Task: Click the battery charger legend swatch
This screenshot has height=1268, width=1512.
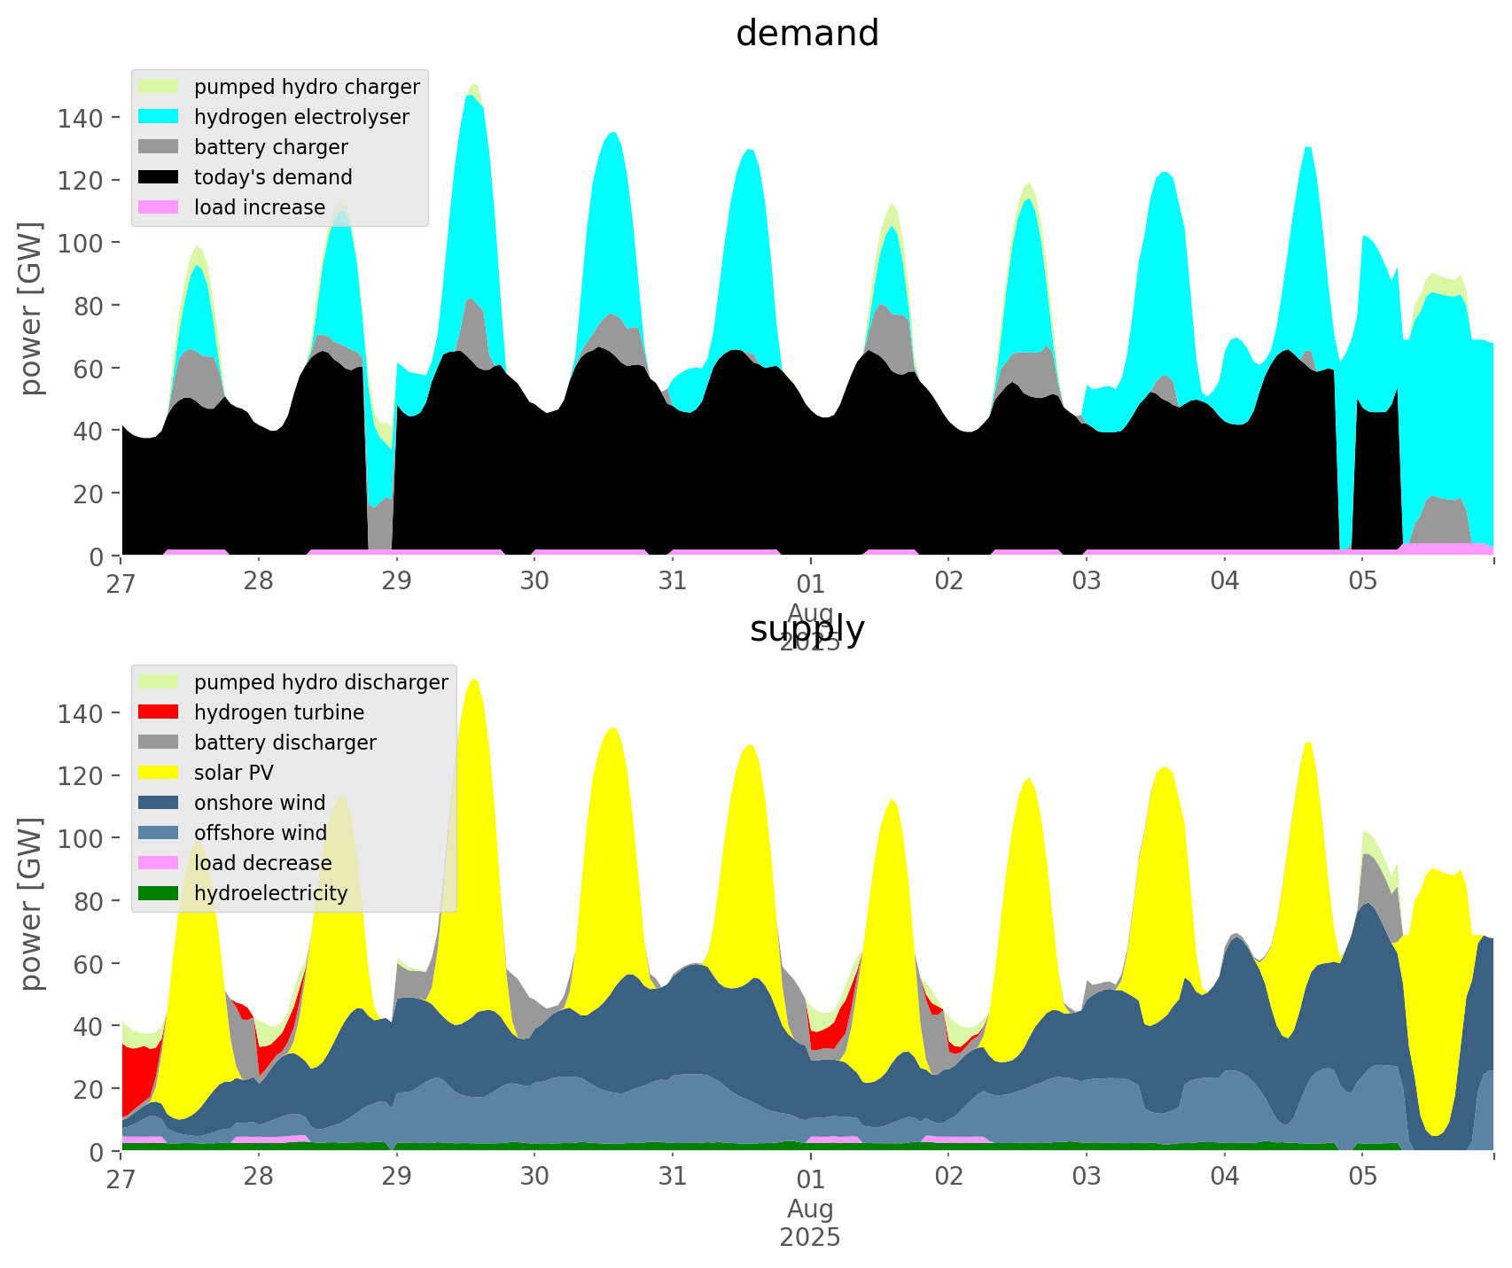Action: [159, 147]
